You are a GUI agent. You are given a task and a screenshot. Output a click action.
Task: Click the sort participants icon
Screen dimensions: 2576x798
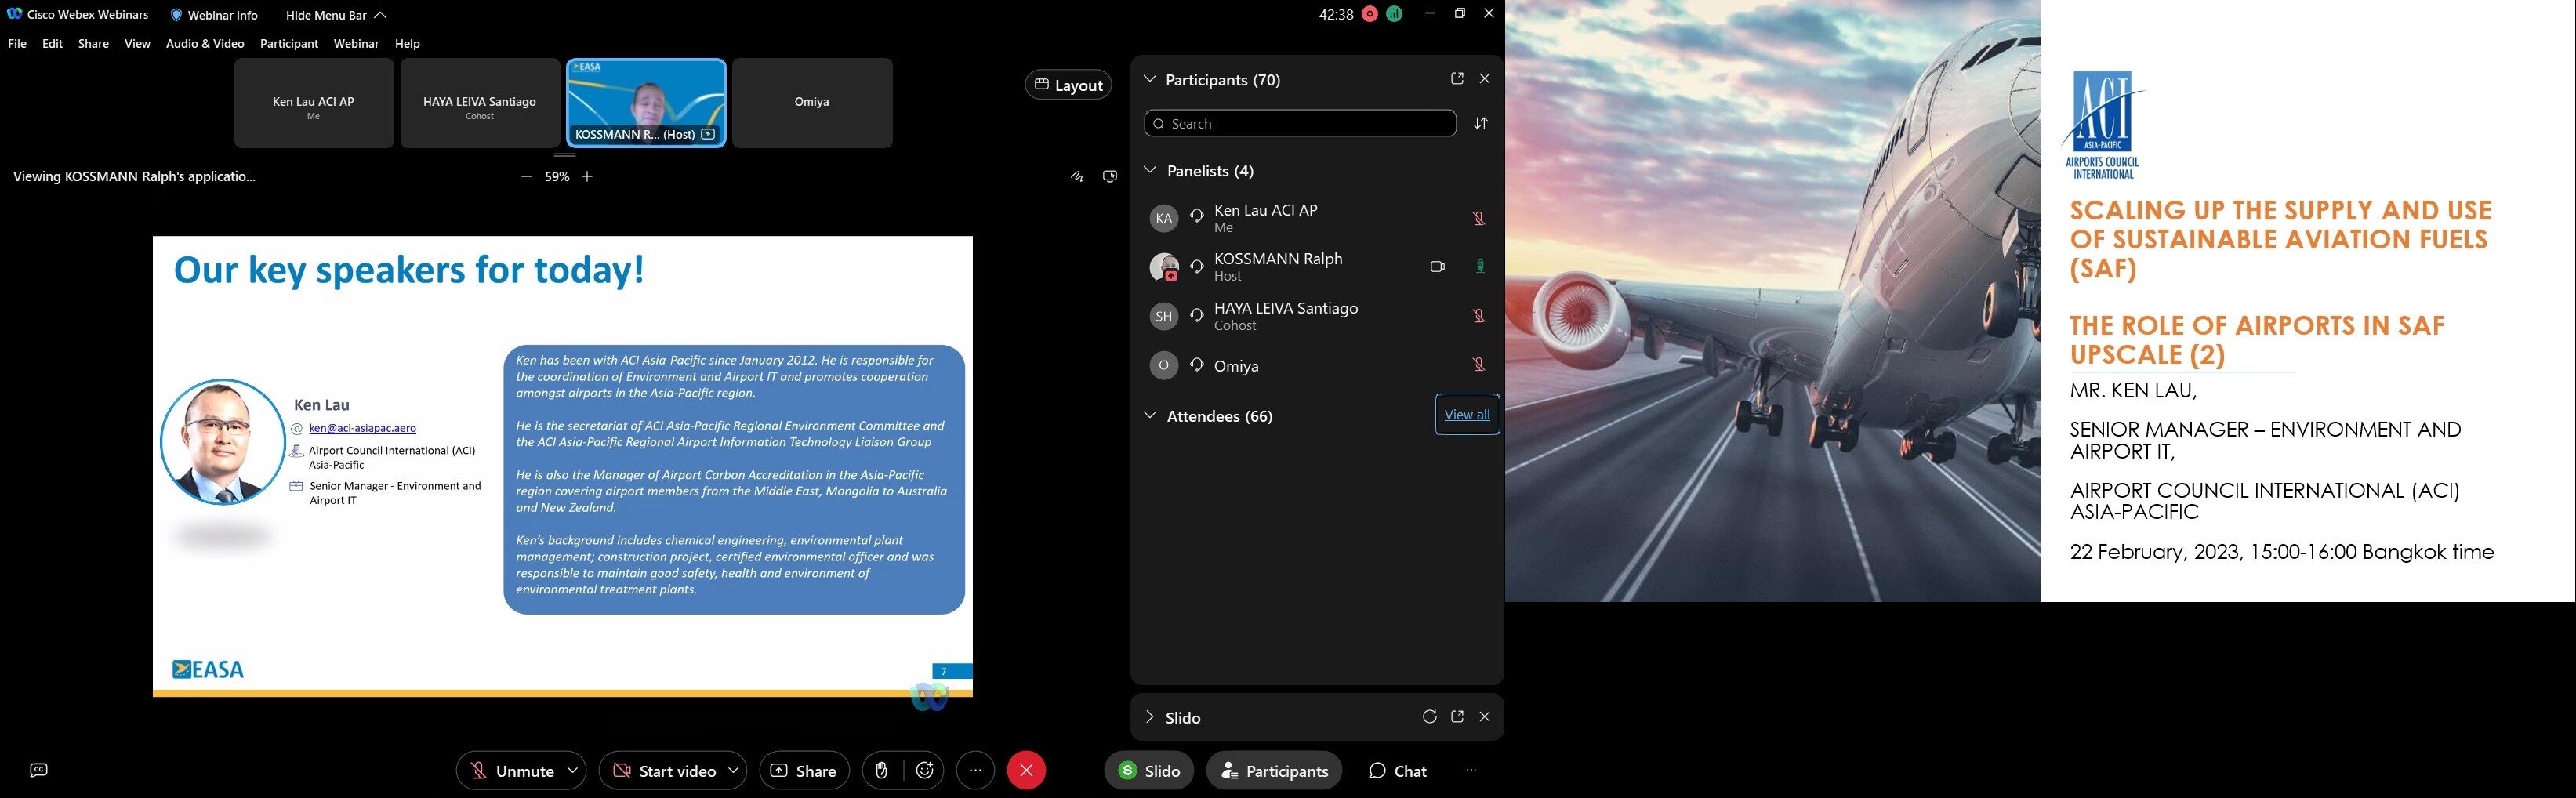pyautogui.click(x=1481, y=123)
